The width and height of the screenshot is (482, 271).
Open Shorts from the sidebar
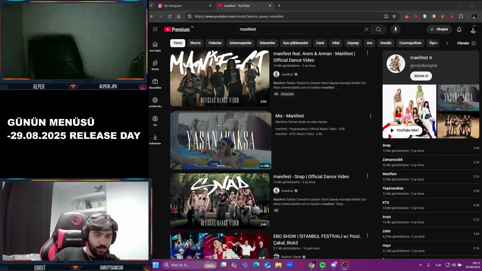(155, 65)
